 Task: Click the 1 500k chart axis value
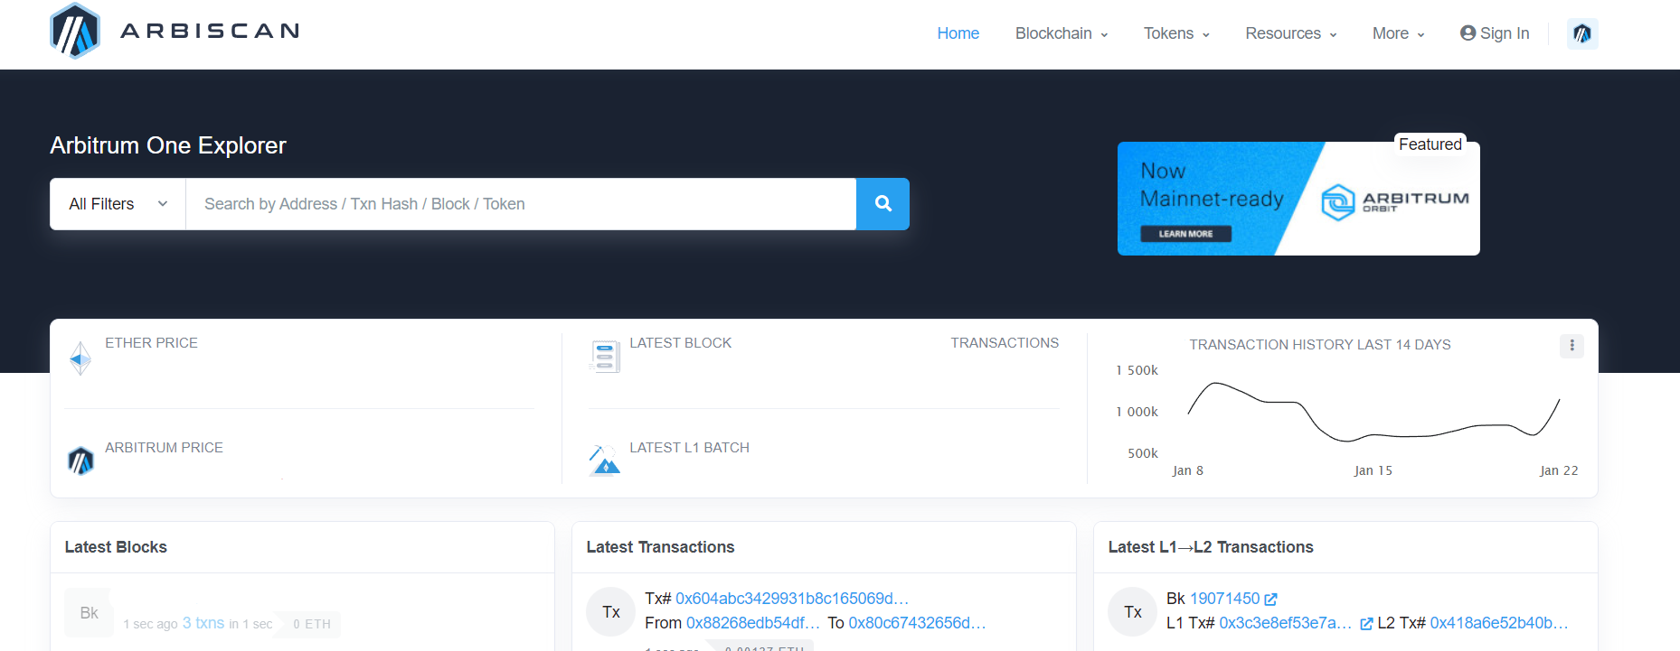(x=1137, y=370)
